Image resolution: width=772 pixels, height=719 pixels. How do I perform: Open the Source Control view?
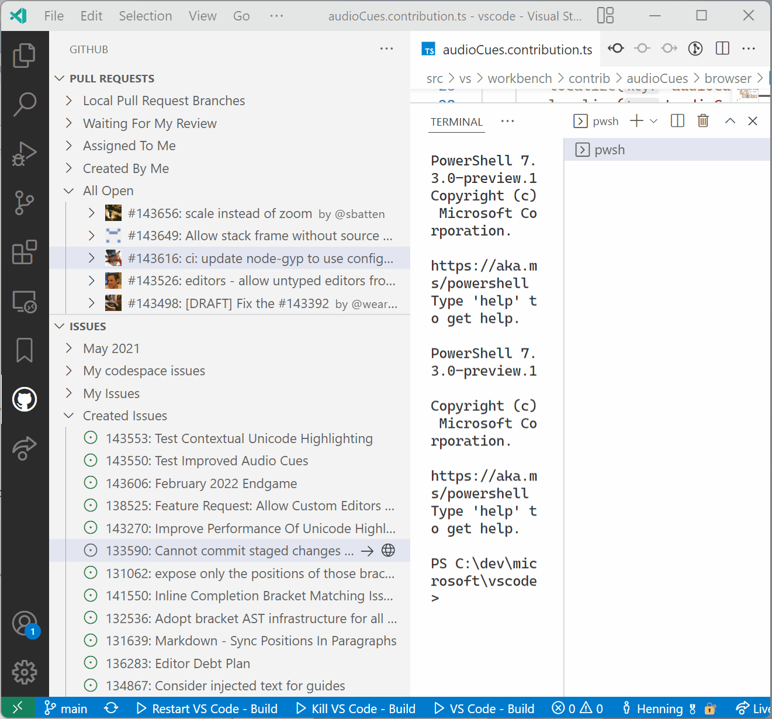tap(24, 203)
